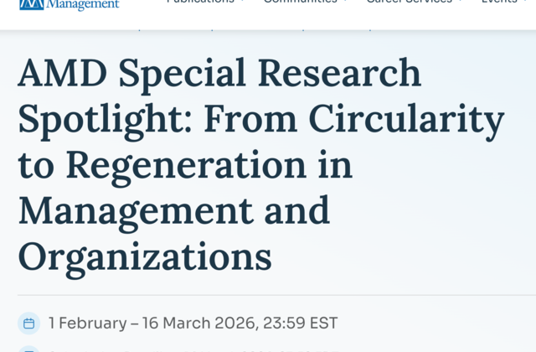Screen dimensions: 536x352
Task: Click the 'Management' logo wordmark
Action: click(82, 5)
